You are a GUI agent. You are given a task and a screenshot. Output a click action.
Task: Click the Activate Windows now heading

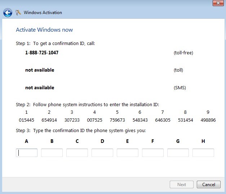[x=44, y=30]
